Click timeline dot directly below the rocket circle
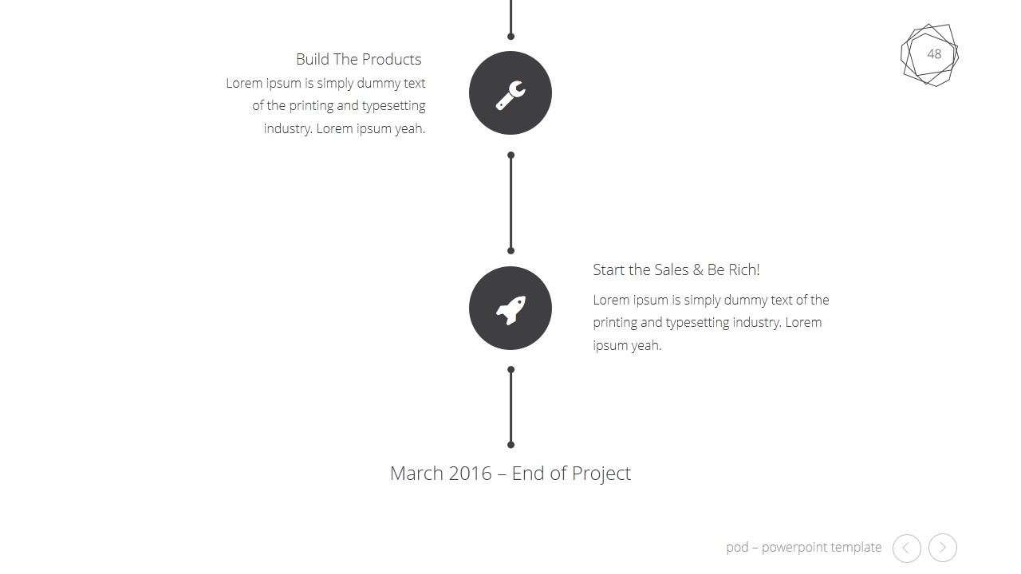The width and height of the screenshot is (1021, 574). coord(510,370)
